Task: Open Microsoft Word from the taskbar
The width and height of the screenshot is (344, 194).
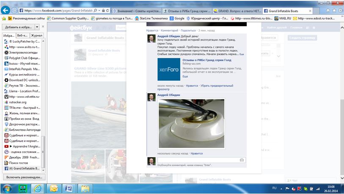Action: (69, 188)
